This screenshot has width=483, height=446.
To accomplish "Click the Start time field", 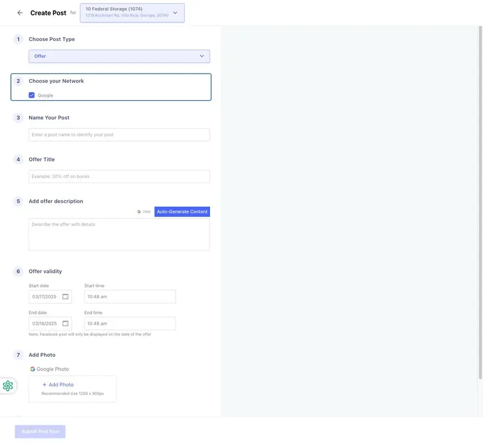I will (130, 296).
